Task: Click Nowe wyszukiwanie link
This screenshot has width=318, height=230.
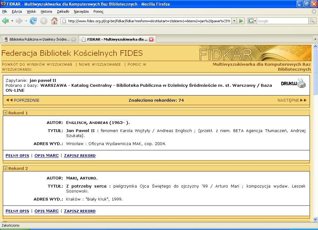Action: coord(100,64)
